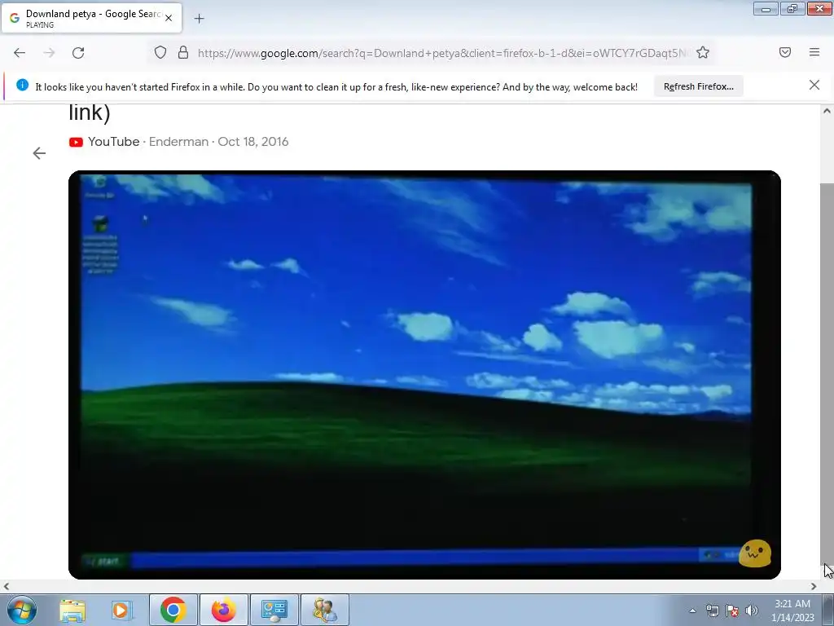Click the Show desktop strip
Viewport: 834px width, 626px height.
point(828,611)
